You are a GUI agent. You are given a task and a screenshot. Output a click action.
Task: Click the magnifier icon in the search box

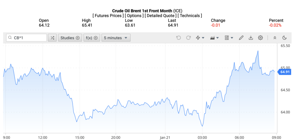[x=10, y=38]
